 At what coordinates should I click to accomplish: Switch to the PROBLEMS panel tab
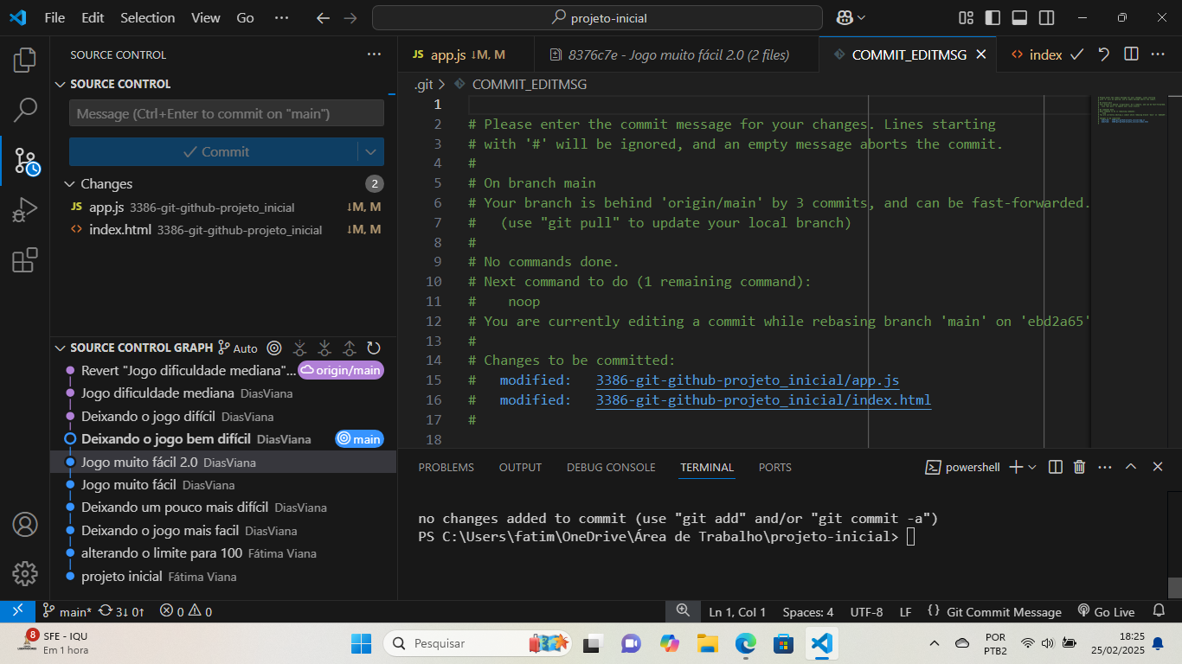[x=446, y=467]
